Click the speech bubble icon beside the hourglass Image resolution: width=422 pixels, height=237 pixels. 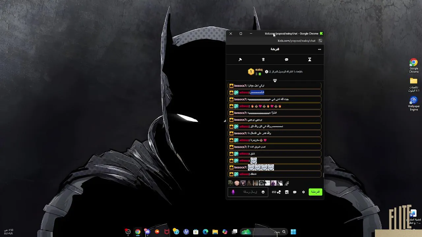(x=286, y=60)
